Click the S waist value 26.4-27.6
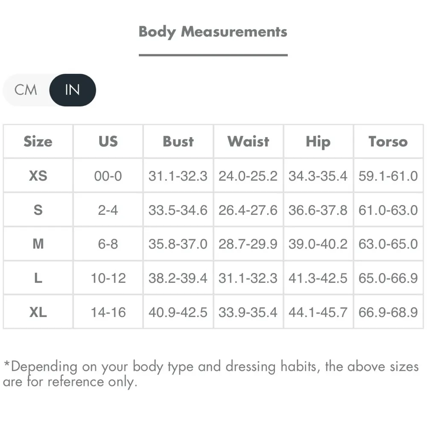 (248, 210)
